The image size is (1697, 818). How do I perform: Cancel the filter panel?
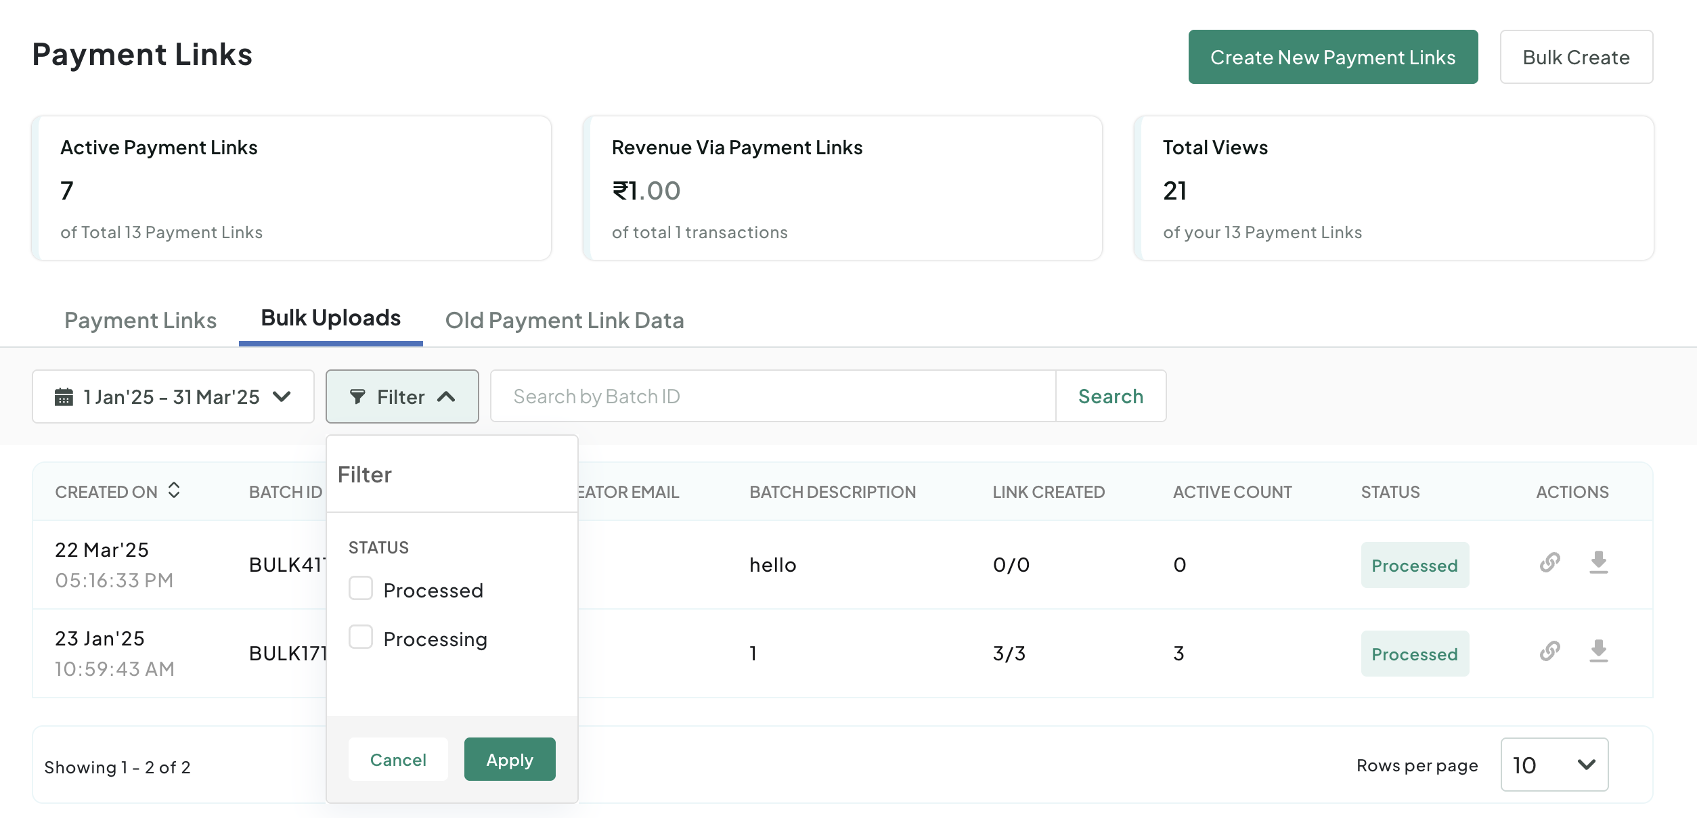coord(398,760)
